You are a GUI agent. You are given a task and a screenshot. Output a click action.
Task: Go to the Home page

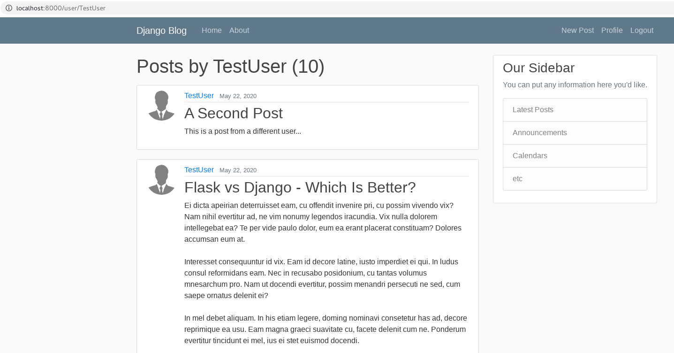(x=212, y=31)
